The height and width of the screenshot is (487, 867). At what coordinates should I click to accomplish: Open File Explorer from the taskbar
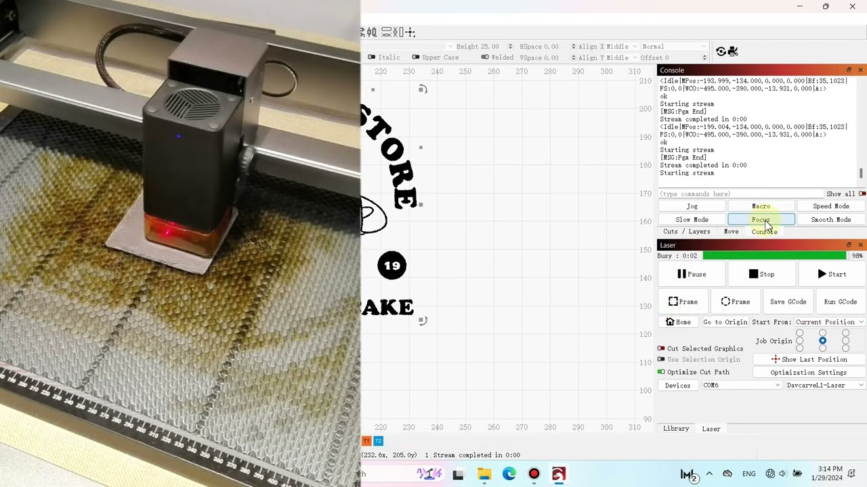point(484,474)
